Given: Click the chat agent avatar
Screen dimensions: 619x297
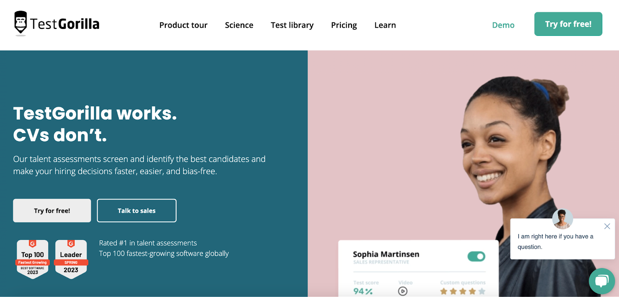Looking at the screenshot, I should pos(563,219).
